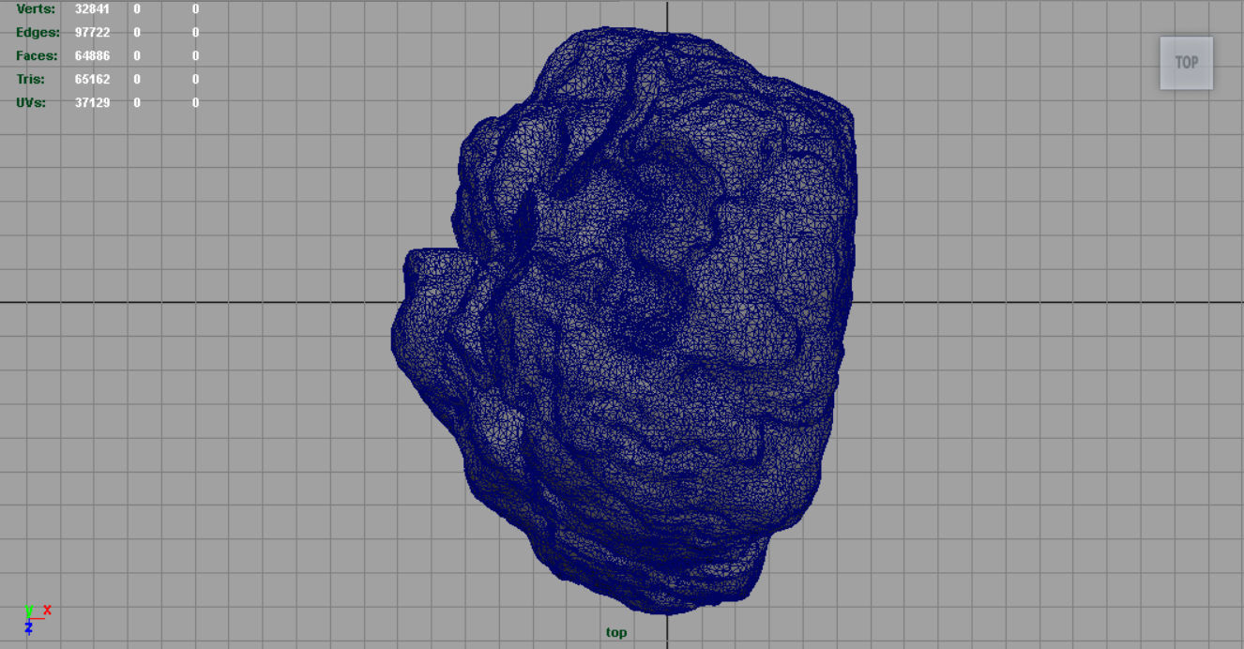Click the XYZ axis orientation indicator

point(36,618)
